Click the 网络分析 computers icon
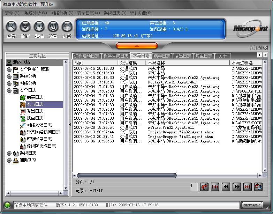 (16, 83)
